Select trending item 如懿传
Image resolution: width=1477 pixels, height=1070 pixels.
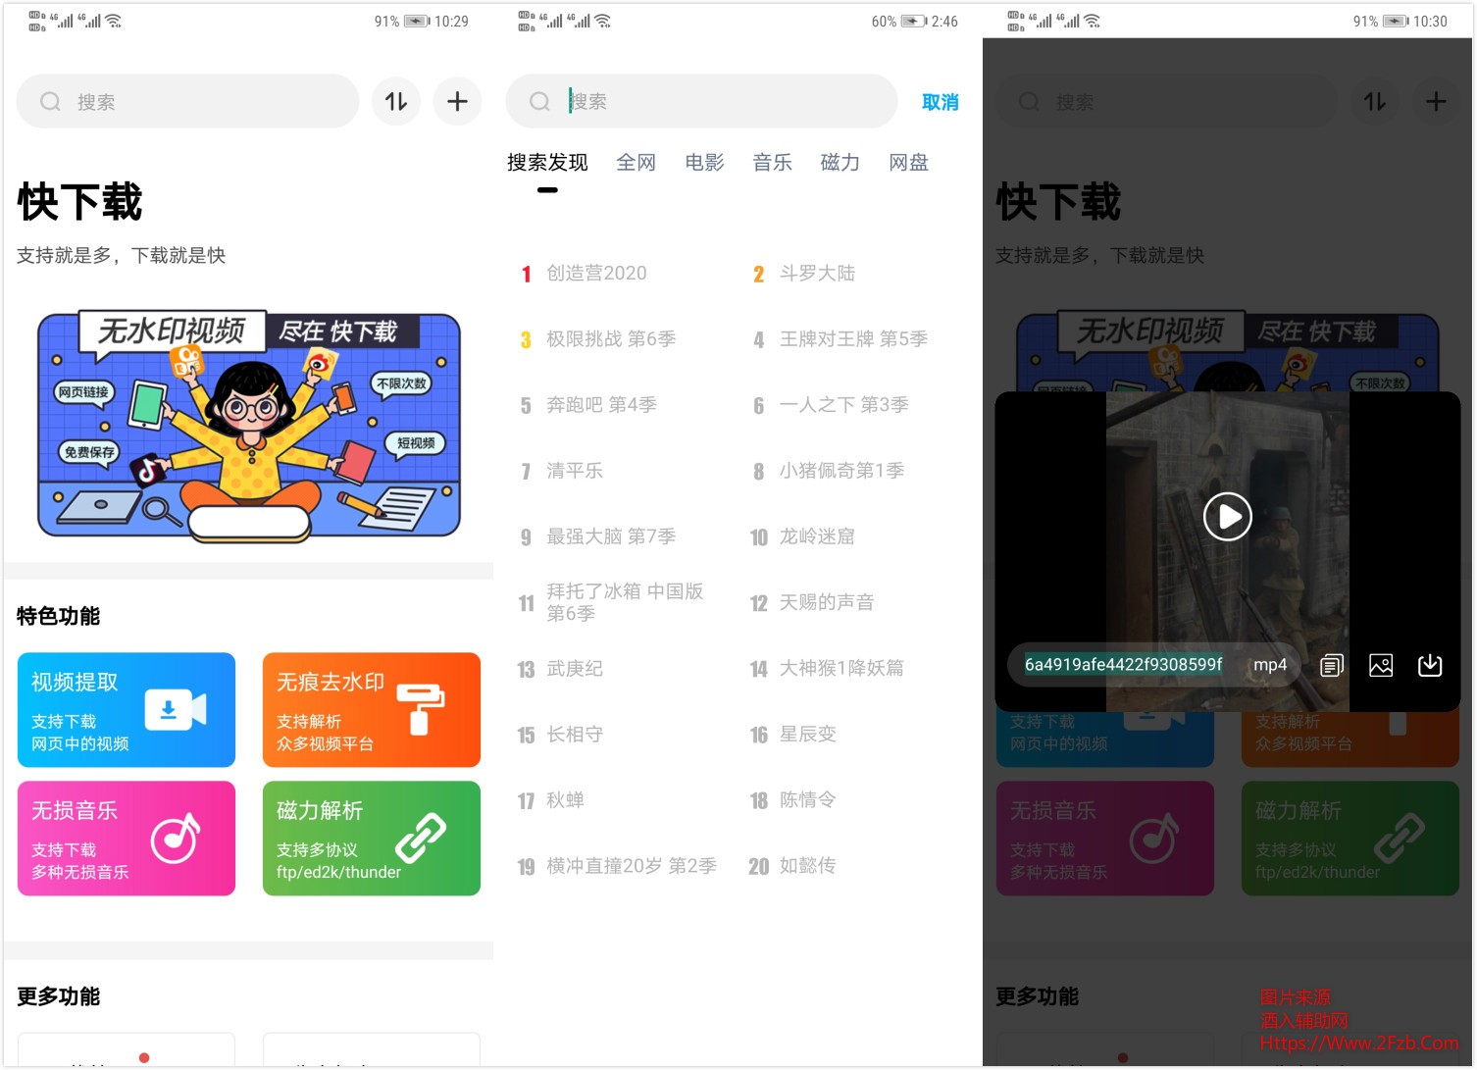click(x=807, y=866)
